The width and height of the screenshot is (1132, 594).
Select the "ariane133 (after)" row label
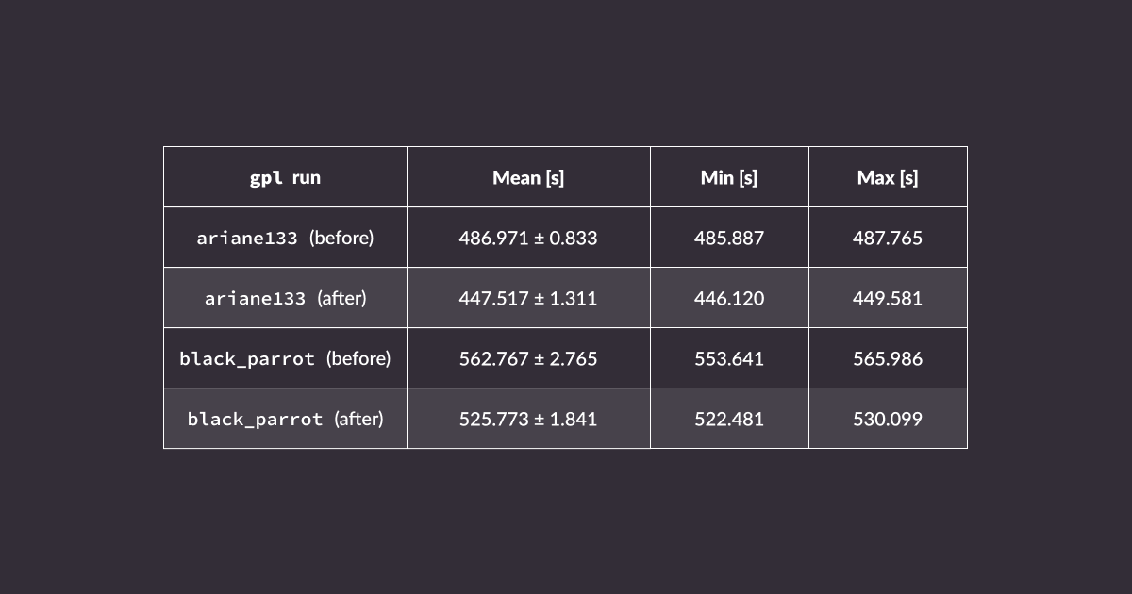[x=285, y=298]
